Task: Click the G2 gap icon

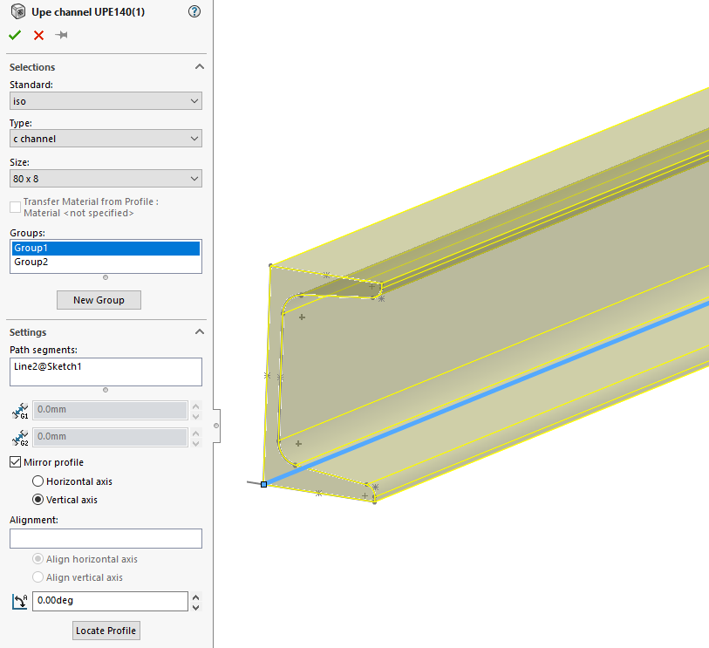Action: 20,437
